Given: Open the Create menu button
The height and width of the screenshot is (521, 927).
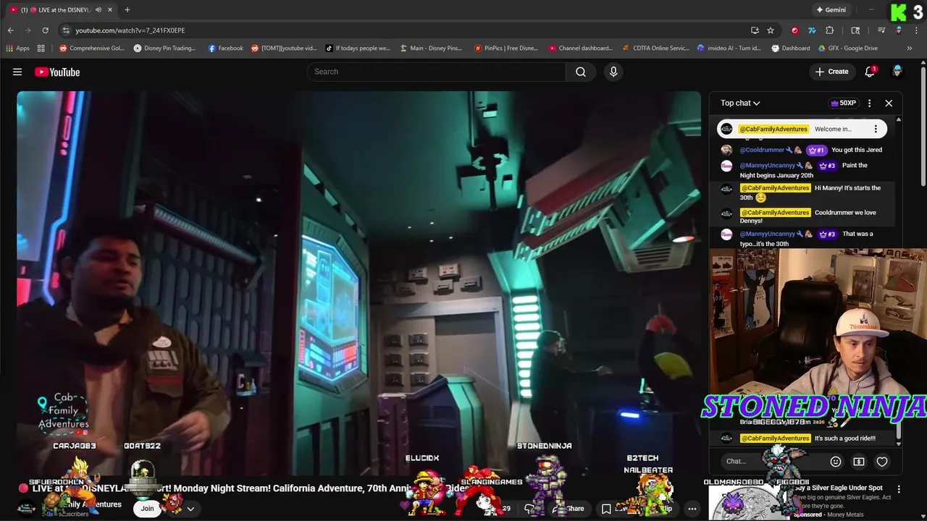Looking at the screenshot, I should tap(831, 72).
